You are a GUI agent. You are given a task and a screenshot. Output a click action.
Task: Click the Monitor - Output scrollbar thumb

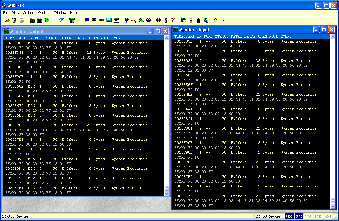(x=166, y=188)
